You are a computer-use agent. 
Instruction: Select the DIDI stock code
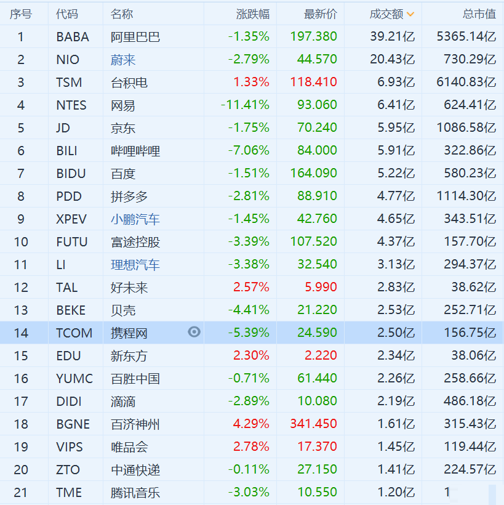click(69, 402)
